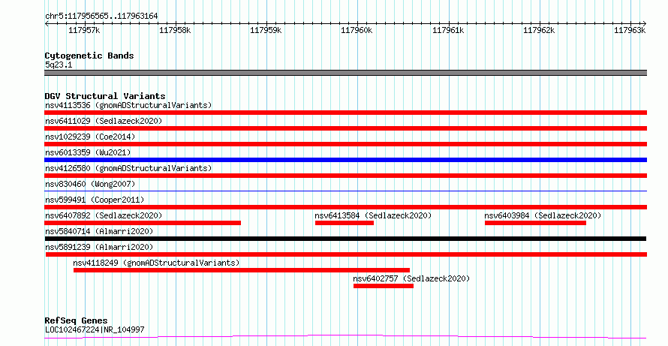Select the thin blue line for nsv830460
This screenshot has height=346, width=668.
(x=345, y=191)
